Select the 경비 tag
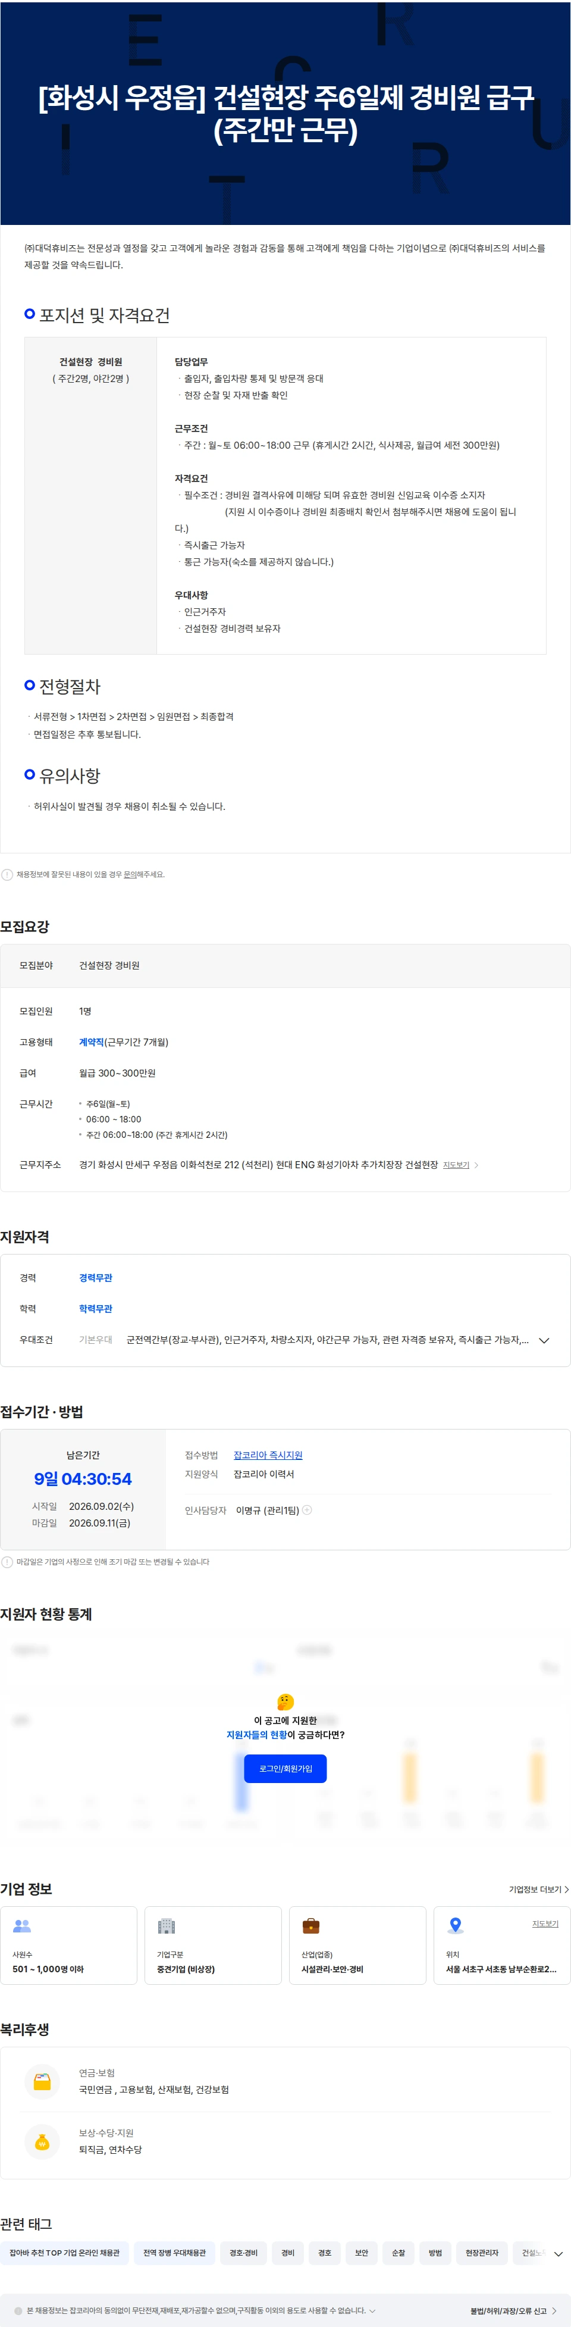Image resolution: width=571 pixels, height=2327 pixels. click(287, 2253)
